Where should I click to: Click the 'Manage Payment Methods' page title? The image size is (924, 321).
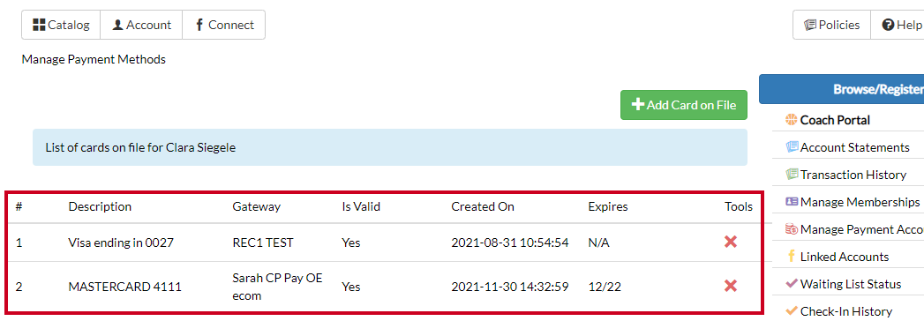tap(94, 59)
